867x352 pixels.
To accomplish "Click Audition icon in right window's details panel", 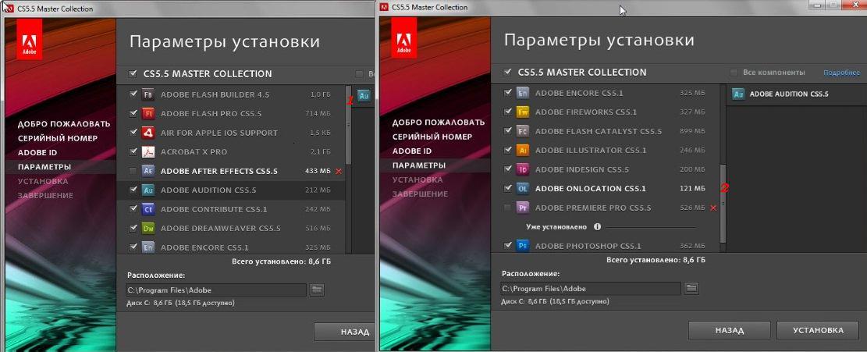I will (738, 94).
